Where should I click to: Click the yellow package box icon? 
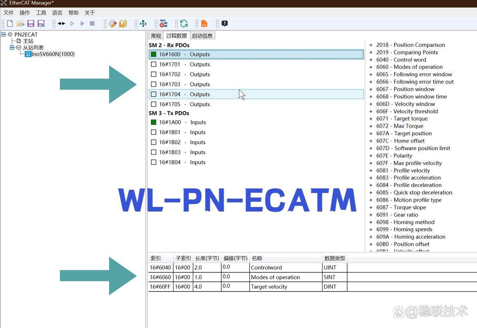point(123,24)
